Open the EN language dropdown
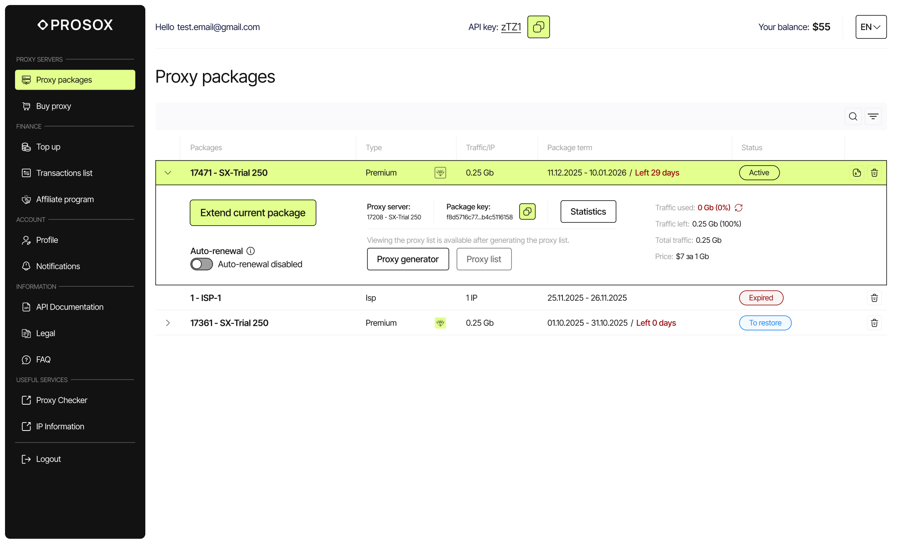The width and height of the screenshot is (902, 544). tap(871, 27)
